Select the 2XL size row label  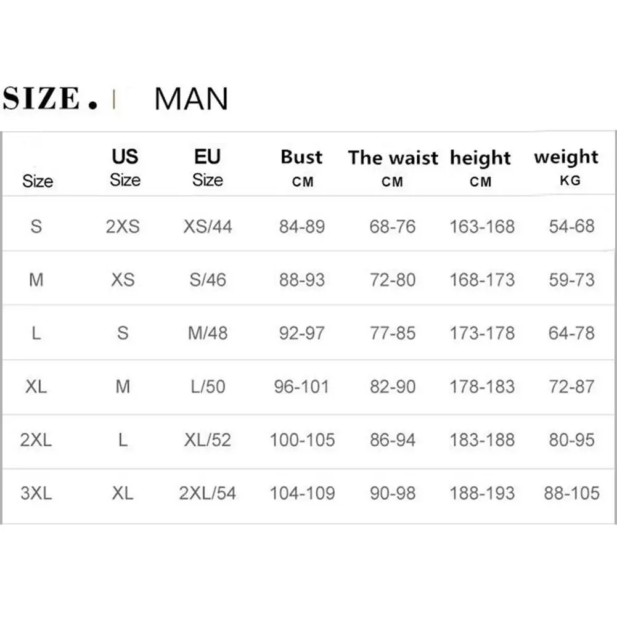(x=36, y=439)
